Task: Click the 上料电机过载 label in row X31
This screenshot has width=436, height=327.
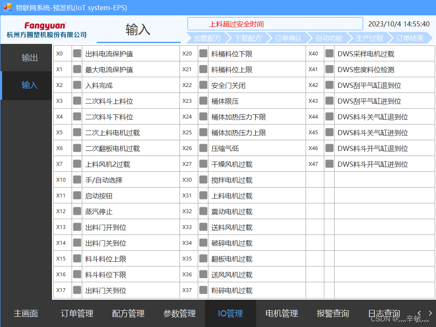Action: point(232,196)
